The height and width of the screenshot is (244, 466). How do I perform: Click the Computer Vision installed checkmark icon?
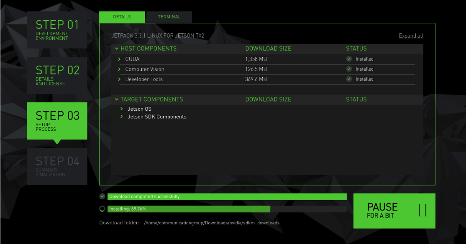pyautogui.click(x=349, y=69)
